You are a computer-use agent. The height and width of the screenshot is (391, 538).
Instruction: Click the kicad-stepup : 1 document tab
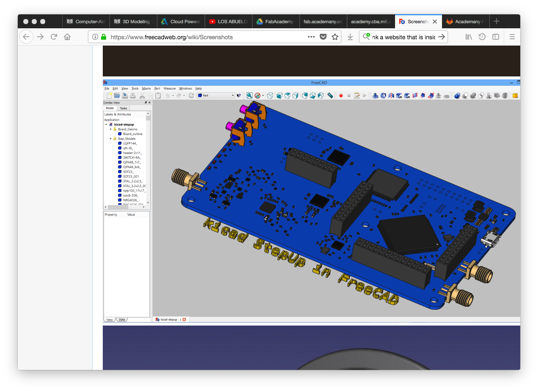[171, 319]
